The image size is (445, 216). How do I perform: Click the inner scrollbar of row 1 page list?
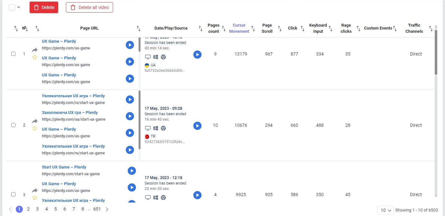pyautogui.click(x=140, y=44)
